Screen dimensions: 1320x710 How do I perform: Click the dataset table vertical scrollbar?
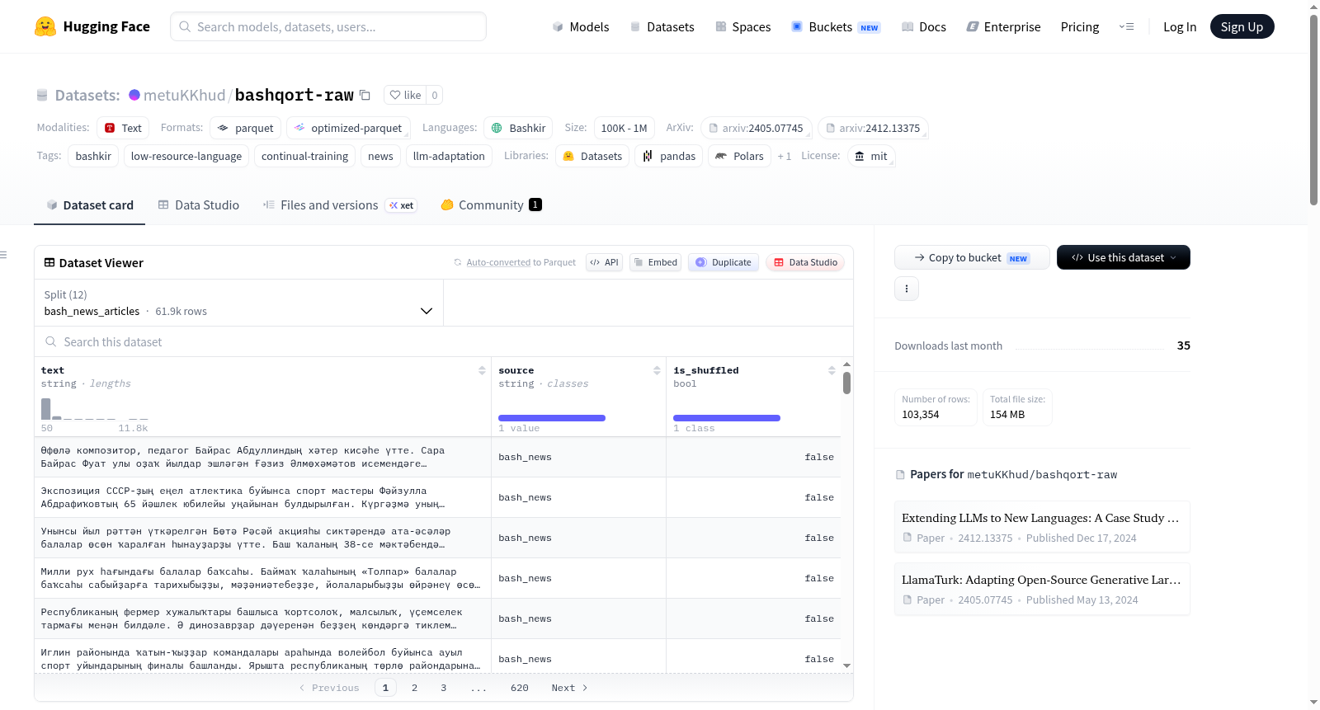[846, 383]
